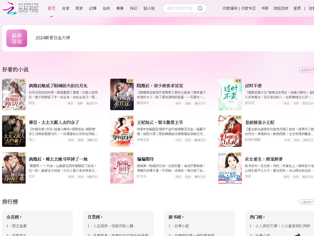
Task: Open 浏览历史 browsing history
Action: click(x=281, y=8)
